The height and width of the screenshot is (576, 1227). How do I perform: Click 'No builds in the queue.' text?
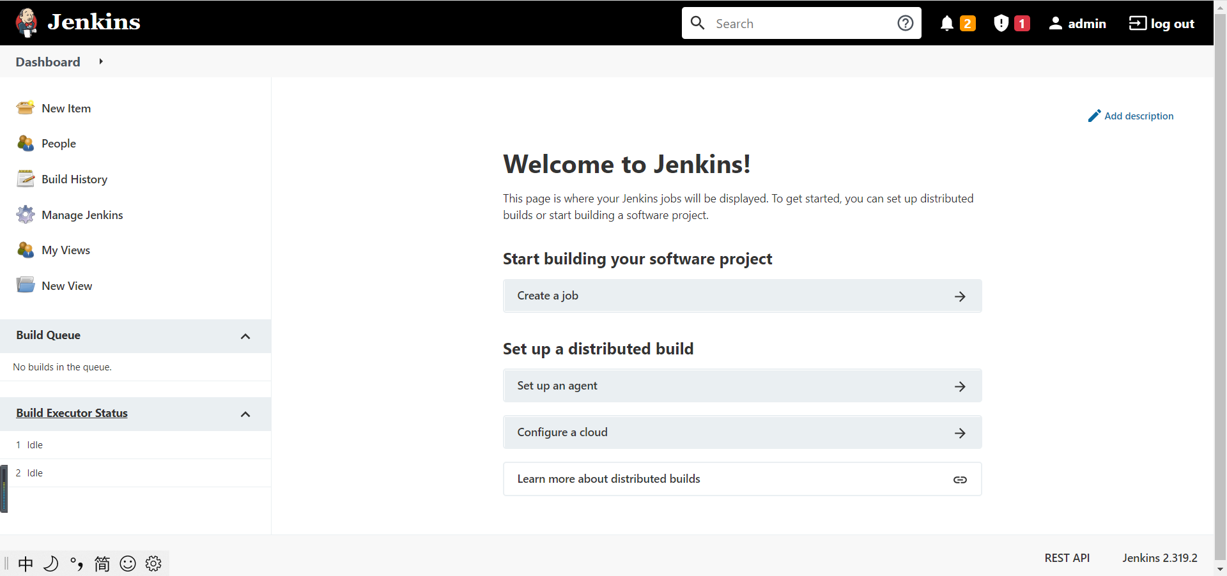pyautogui.click(x=63, y=367)
